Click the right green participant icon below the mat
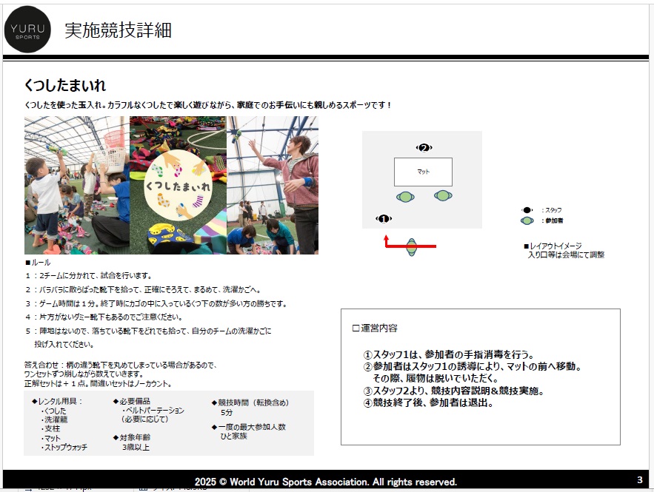Screen dimensions: 654x492 pyautogui.click(x=442, y=196)
